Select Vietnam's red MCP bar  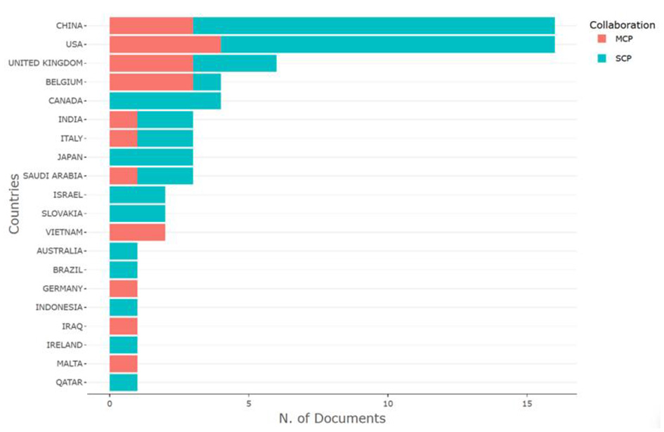pyautogui.click(x=137, y=232)
